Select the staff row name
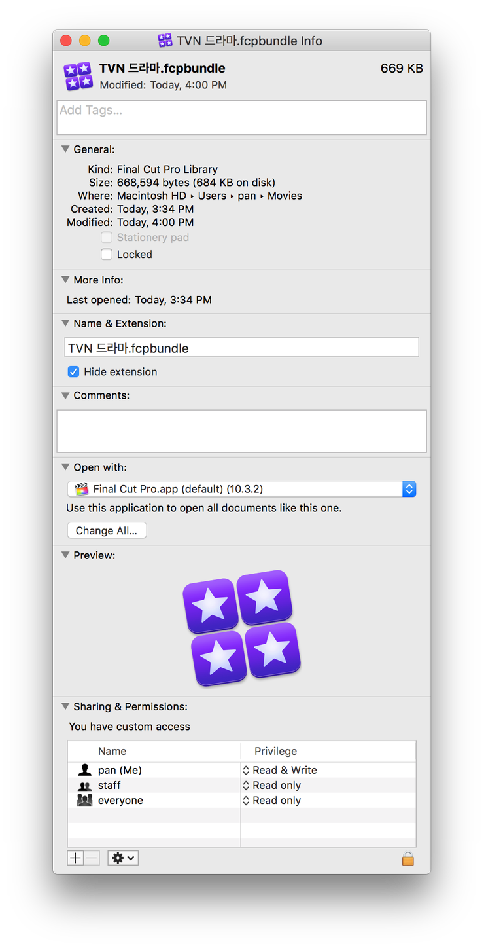The width and height of the screenshot is (484, 950). [x=109, y=785]
